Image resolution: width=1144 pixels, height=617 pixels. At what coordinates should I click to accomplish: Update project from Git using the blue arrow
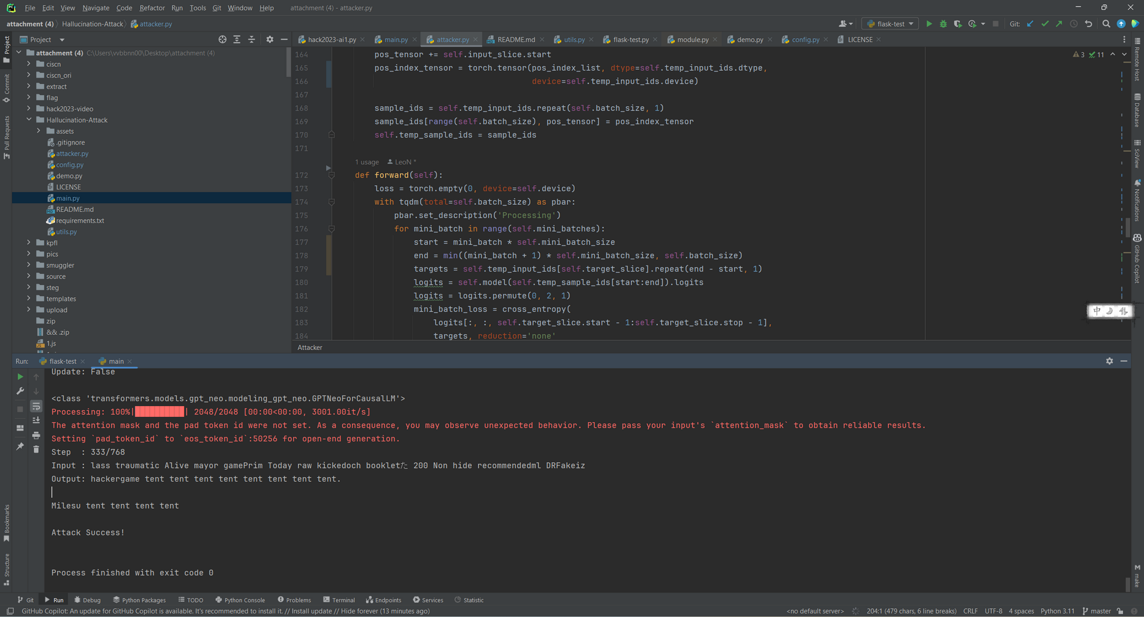(x=1030, y=24)
